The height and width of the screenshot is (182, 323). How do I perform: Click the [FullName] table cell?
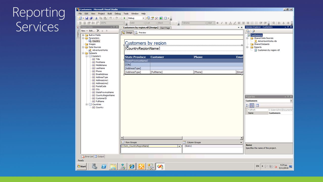point(172,72)
